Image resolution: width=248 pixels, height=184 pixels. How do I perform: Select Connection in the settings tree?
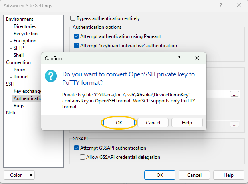click(18, 62)
